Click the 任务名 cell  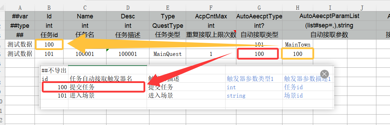tap(85, 35)
